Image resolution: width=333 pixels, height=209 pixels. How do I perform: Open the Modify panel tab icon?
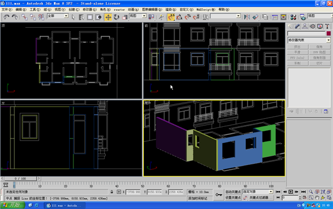tap(297, 27)
